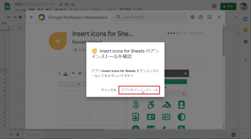Image resolution: width=251 pixels, height=139 pixels.
Task: Open Marketplace in new window
Action: [209, 17]
